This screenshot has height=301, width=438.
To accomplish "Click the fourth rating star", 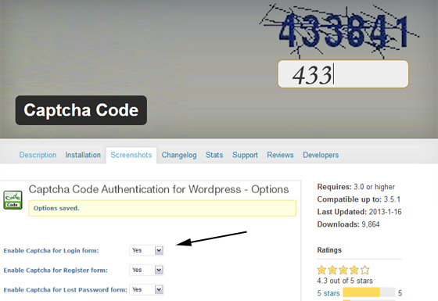I will pyautogui.click(x=354, y=270).
